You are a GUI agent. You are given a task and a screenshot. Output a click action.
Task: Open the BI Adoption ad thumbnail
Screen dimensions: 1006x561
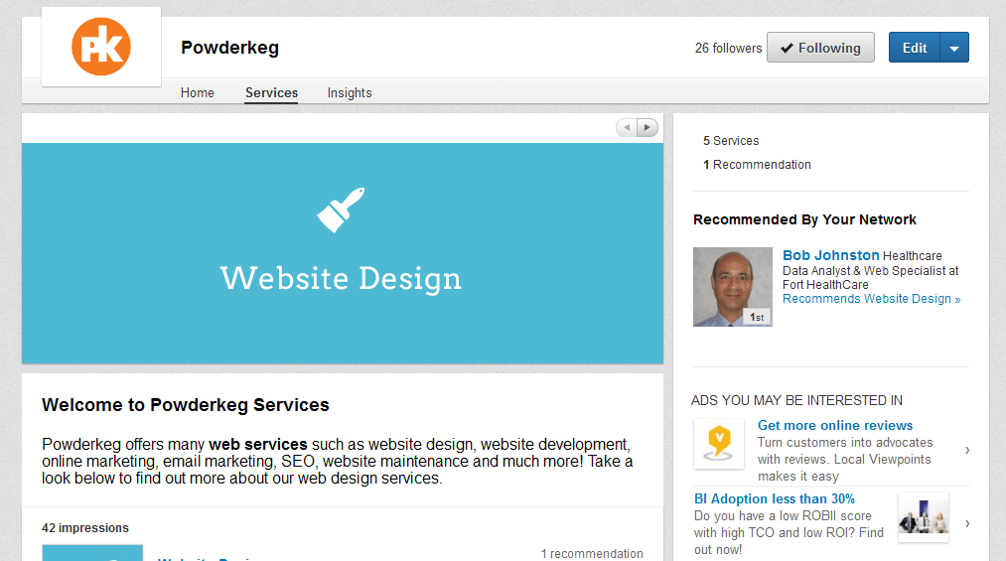point(924,517)
